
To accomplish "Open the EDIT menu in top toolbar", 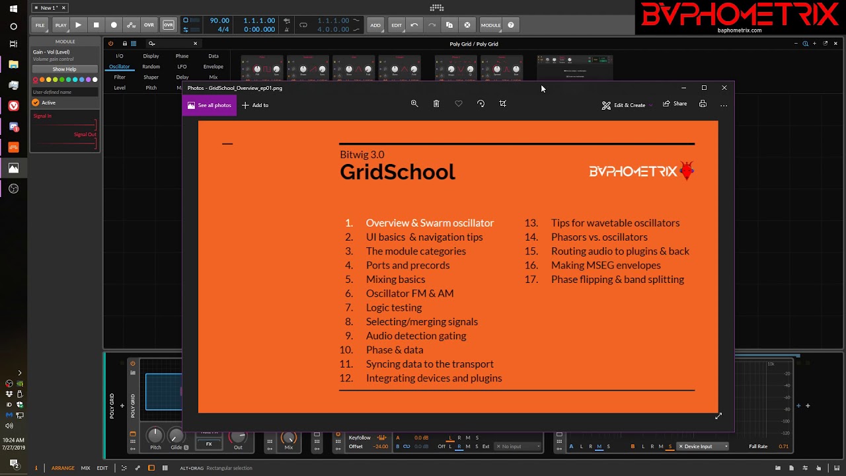I will (x=397, y=25).
